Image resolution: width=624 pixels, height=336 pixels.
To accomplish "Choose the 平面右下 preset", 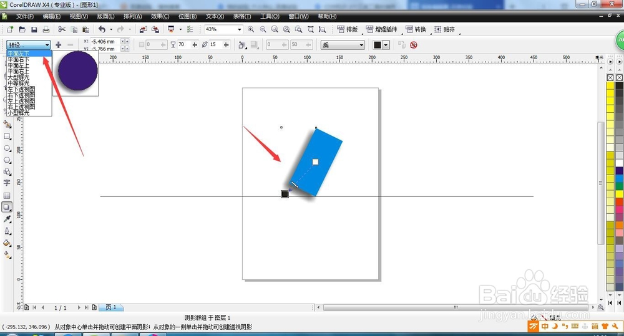I will coord(29,59).
